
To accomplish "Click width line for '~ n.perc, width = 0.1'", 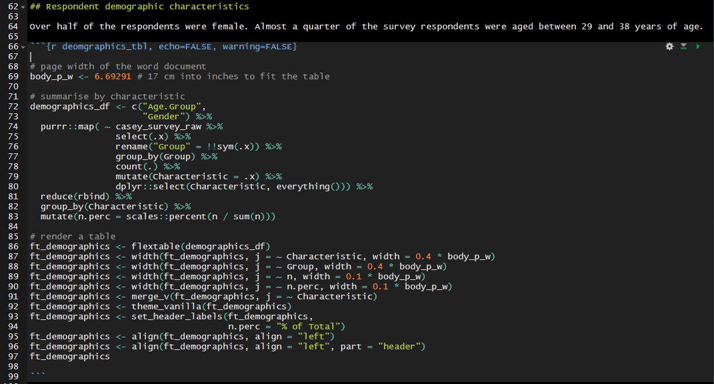I will point(241,287).
